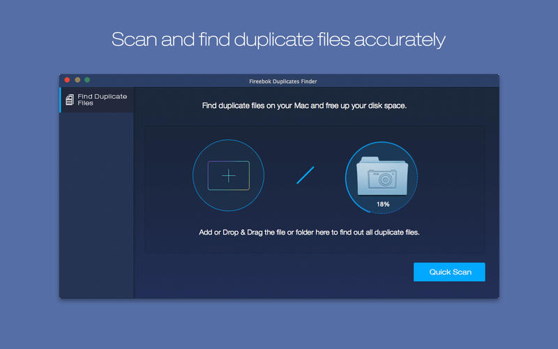Click the Fireebok Duplicates Finder title bar text
The height and width of the screenshot is (349, 558).
click(x=279, y=81)
